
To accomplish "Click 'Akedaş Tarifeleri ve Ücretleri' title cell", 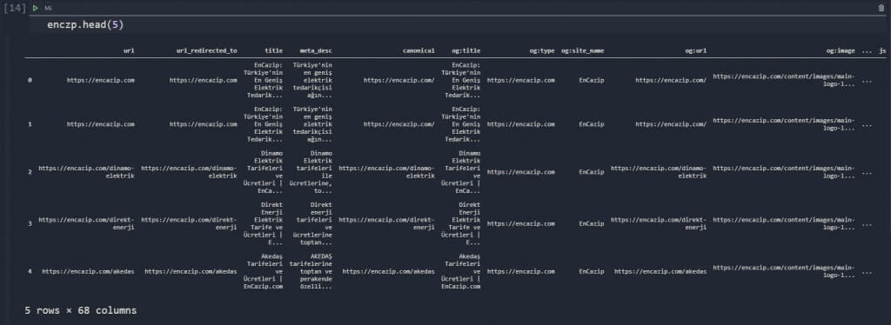I will [x=263, y=271].
